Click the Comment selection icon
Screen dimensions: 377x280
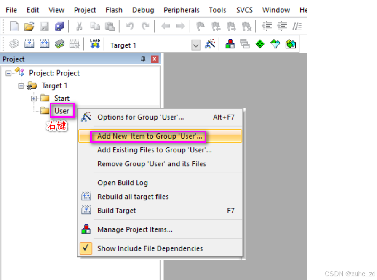[x=297, y=26]
